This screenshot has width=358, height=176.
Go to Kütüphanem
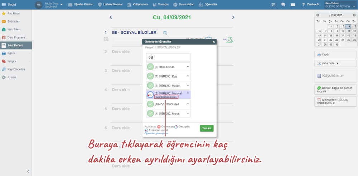pyautogui.click(x=137, y=5)
